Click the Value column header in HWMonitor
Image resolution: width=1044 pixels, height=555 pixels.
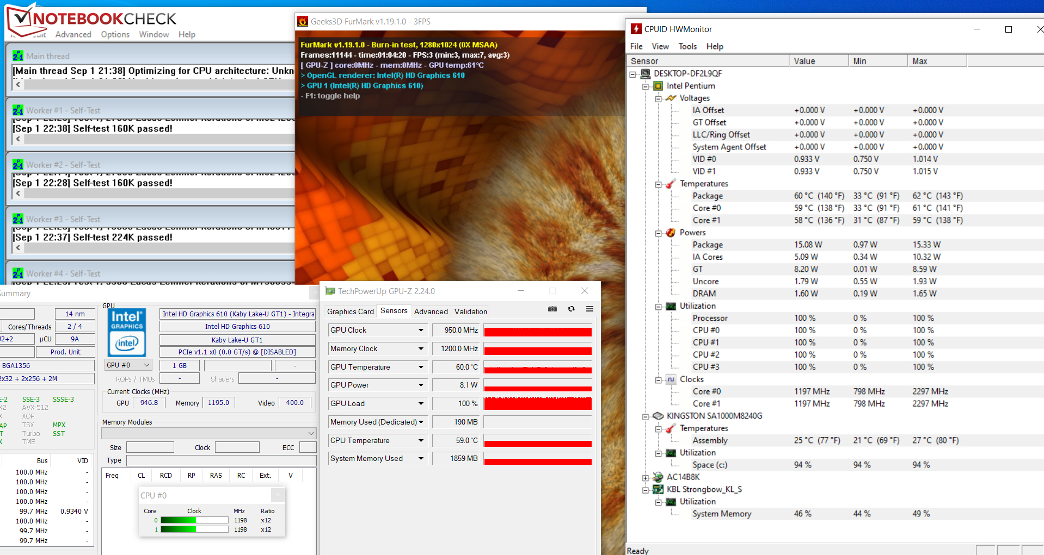pos(819,61)
